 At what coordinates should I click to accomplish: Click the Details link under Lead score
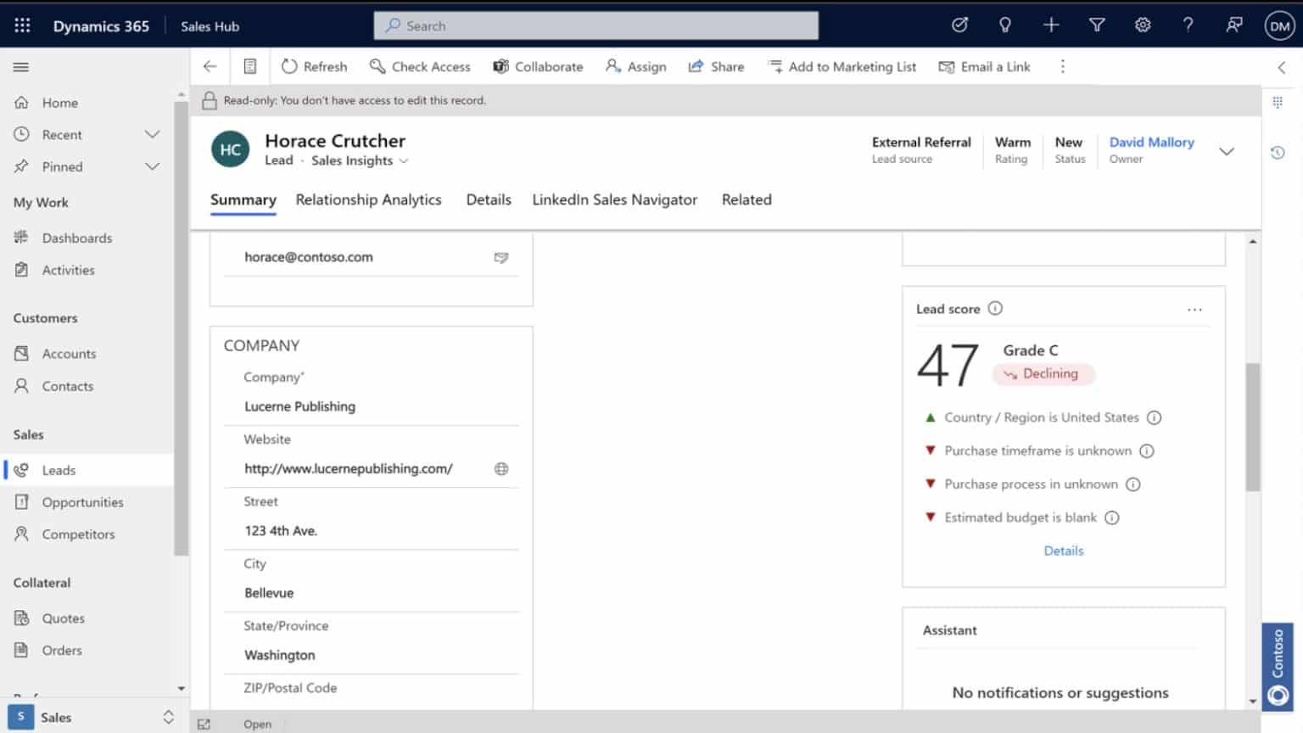[1063, 550]
